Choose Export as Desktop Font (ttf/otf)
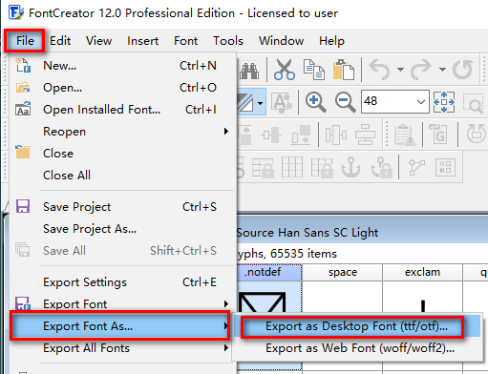Screen dimensions: 488x374 (x=356, y=326)
